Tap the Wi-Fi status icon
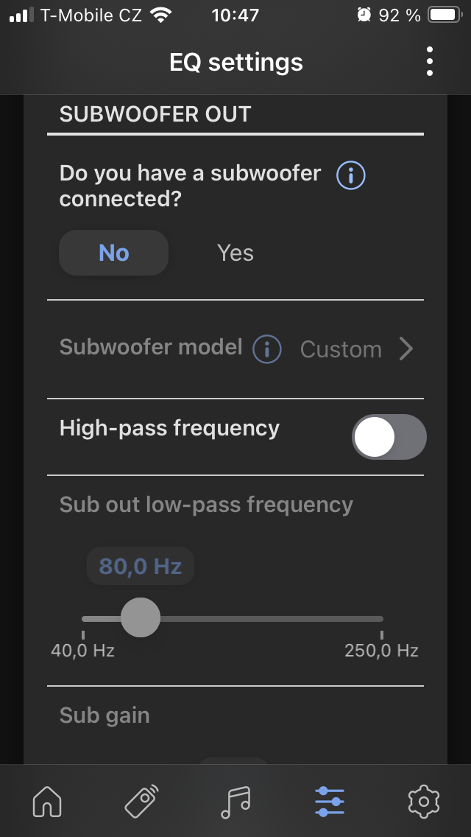 (160, 15)
